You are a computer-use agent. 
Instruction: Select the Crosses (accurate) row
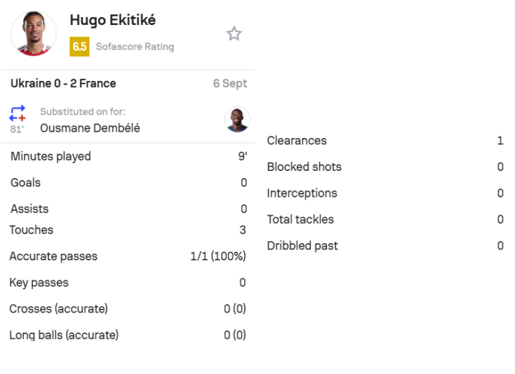click(x=128, y=309)
